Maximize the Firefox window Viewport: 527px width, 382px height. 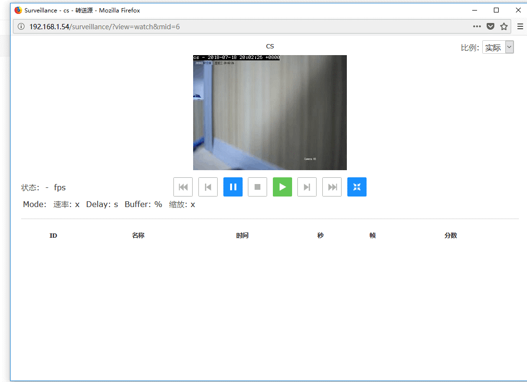pos(496,10)
